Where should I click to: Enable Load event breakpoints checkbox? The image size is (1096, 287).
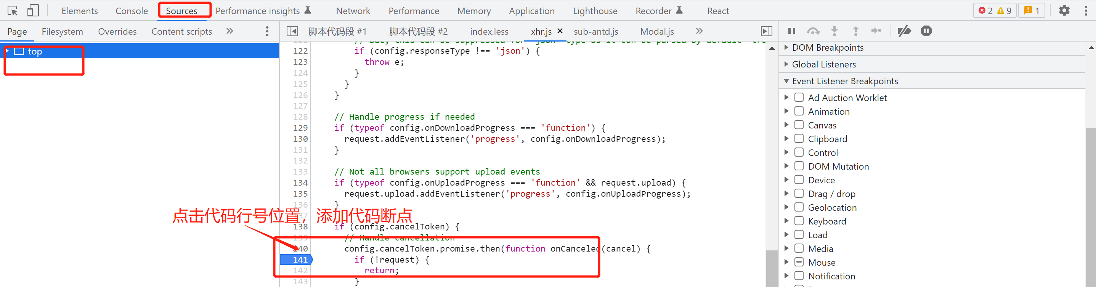799,234
